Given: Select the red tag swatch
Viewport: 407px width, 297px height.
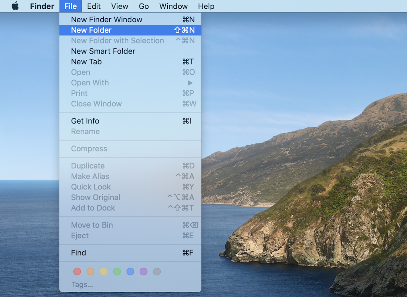Looking at the screenshot, I should (77, 272).
